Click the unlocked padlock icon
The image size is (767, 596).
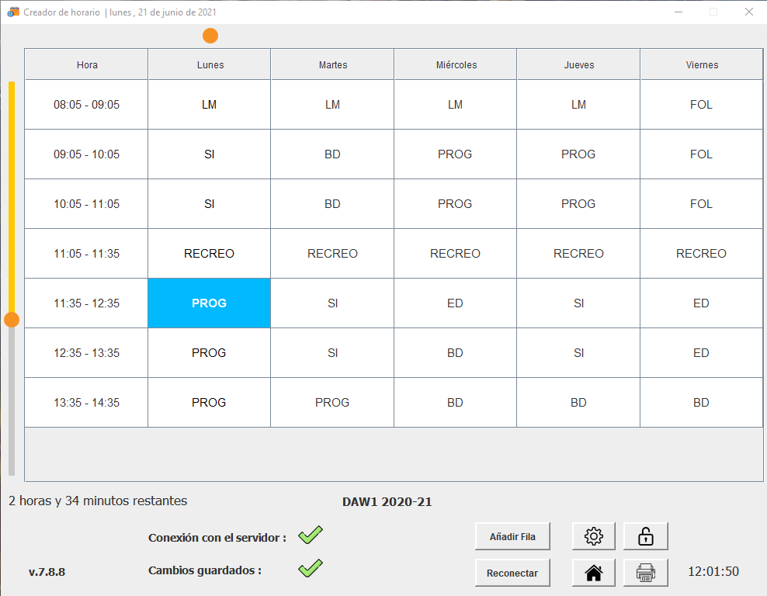tap(645, 535)
